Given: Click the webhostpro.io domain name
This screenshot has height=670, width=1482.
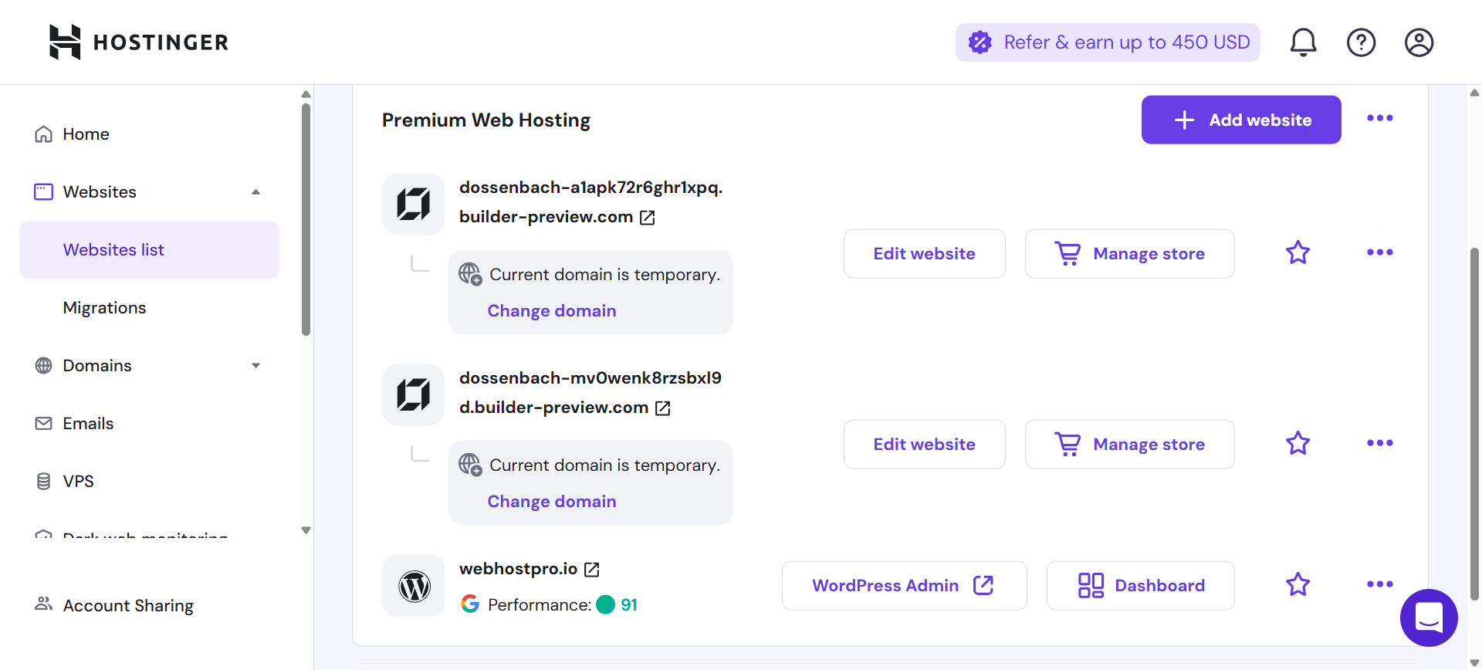Looking at the screenshot, I should point(518,569).
